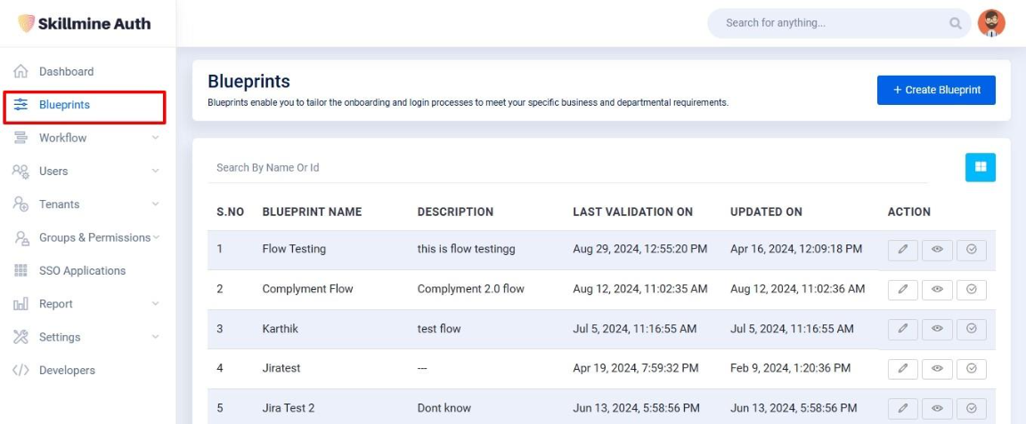Click the validate checkmark icon for Jira Test 2
This screenshot has width=1026, height=424.
tap(971, 408)
